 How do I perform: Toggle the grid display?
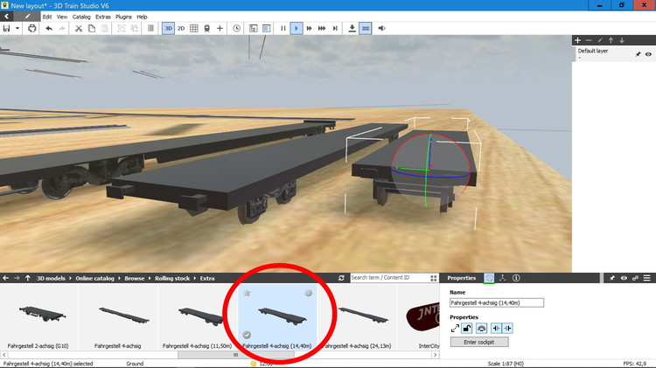tap(194, 29)
